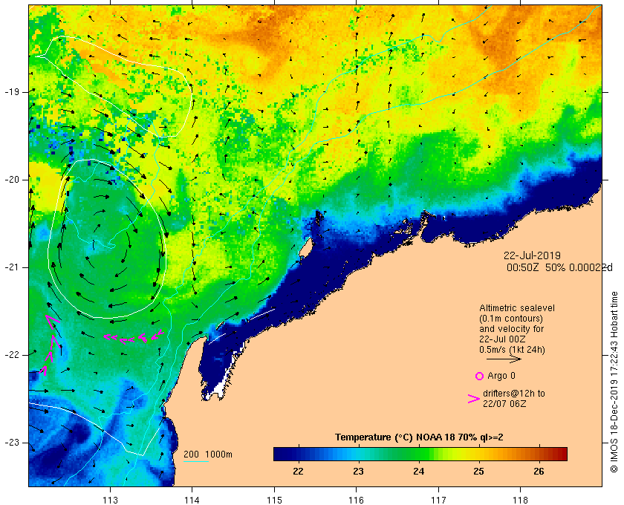Click the Altimetric sealevel legend text
The height and width of the screenshot is (505, 624).
pos(516,308)
